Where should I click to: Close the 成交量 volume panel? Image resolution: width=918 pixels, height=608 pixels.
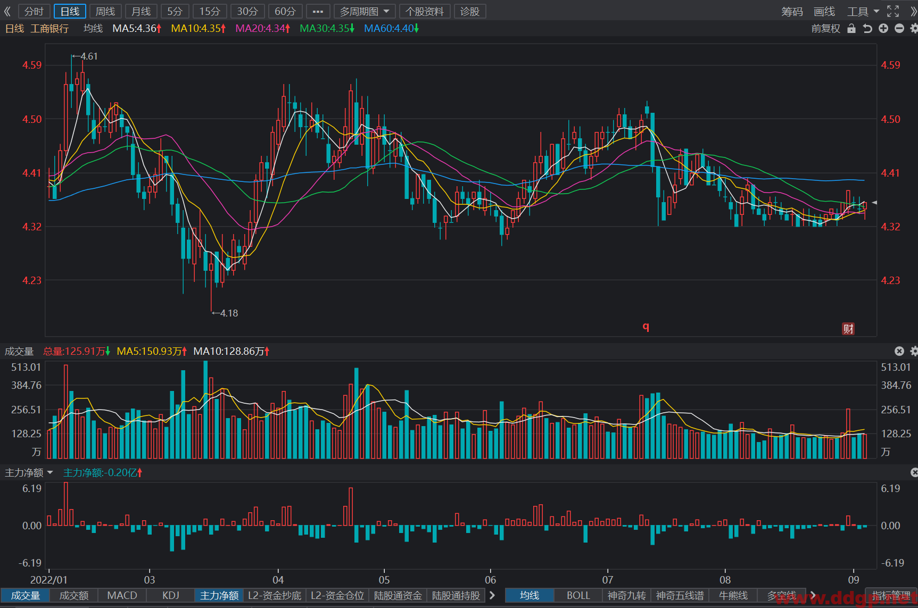[x=899, y=351]
